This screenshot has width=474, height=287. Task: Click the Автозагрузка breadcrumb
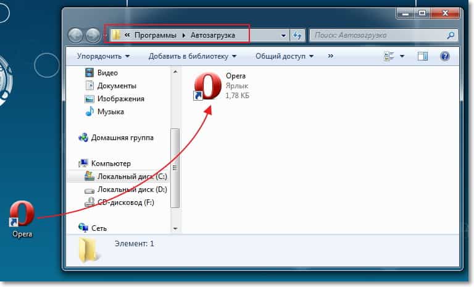click(212, 35)
